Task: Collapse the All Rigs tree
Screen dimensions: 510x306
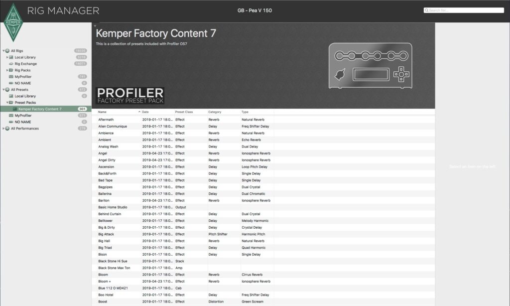Action: 3,51
